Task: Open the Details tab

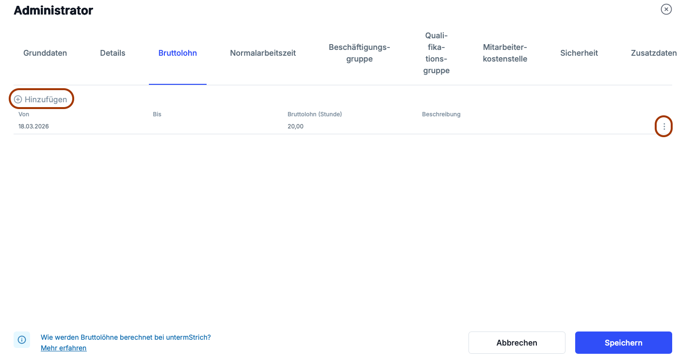Action: tap(113, 53)
